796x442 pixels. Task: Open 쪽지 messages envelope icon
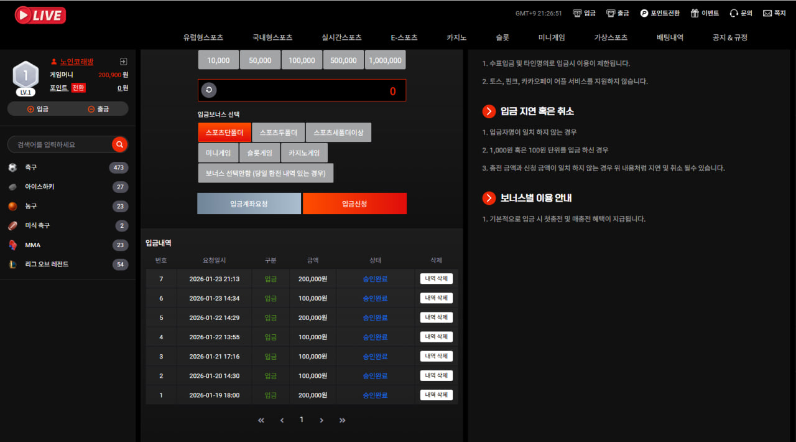tap(767, 13)
